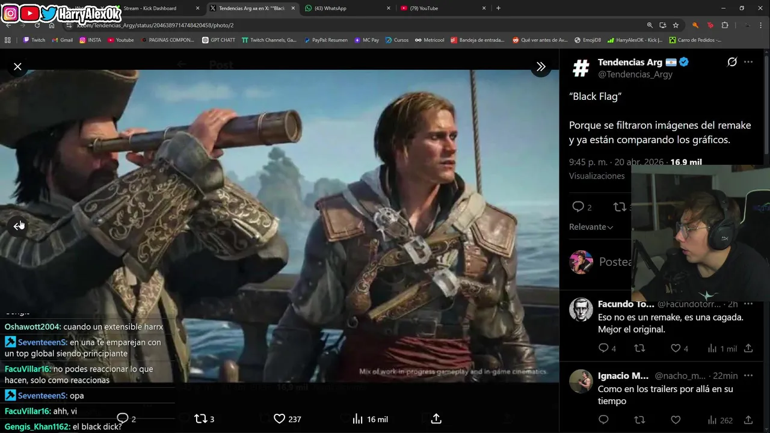This screenshot has width=770, height=433.
Task: Open a new browser tab
Action: click(498, 8)
